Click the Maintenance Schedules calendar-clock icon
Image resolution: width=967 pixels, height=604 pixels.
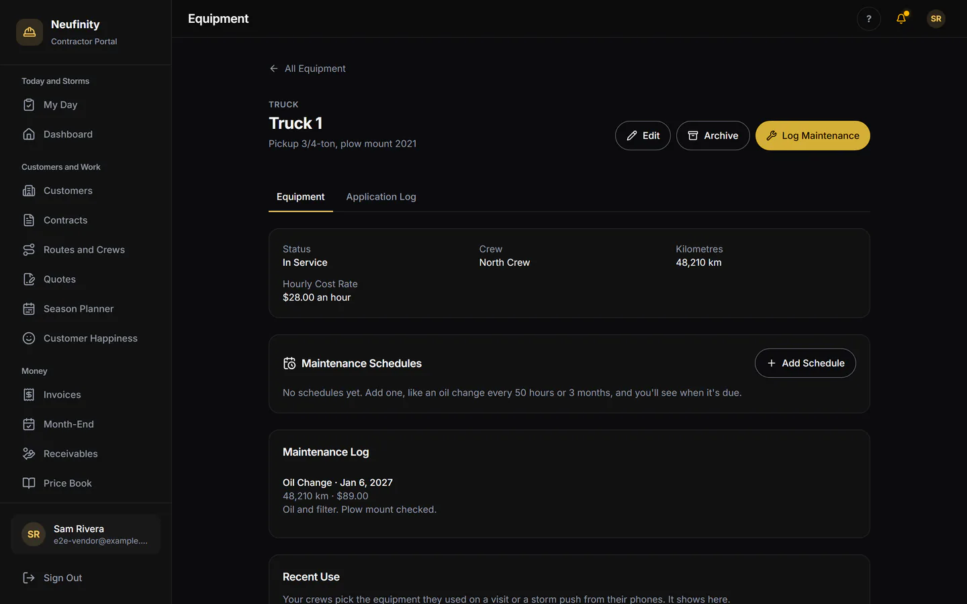pyautogui.click(x=289, y=363)
